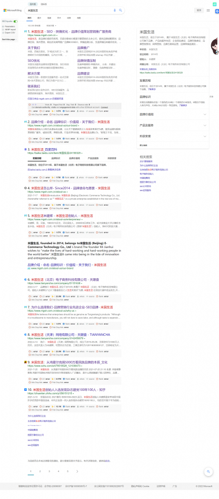
Task: Click 隐私声明和 Cookie in the footer
Action: click(140, 486)
